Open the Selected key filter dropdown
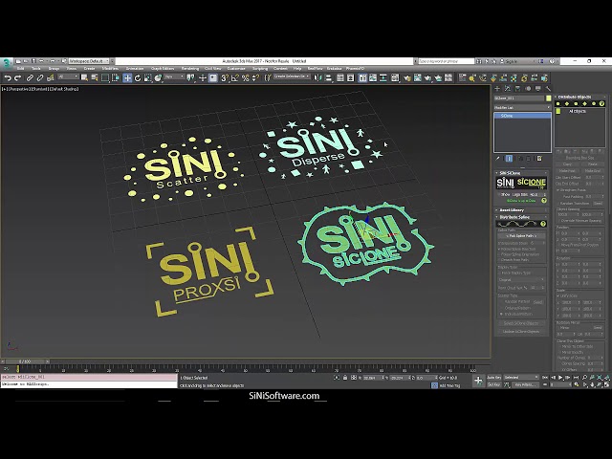612x459 pixels. [521, 378]
